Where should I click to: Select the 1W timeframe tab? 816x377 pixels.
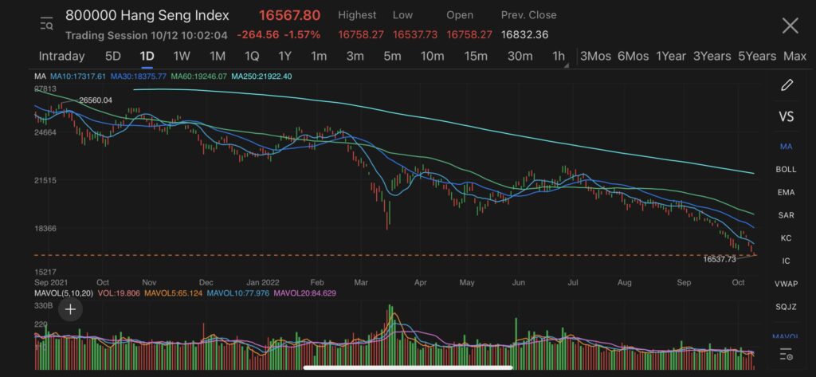click(x=182, y=57)
